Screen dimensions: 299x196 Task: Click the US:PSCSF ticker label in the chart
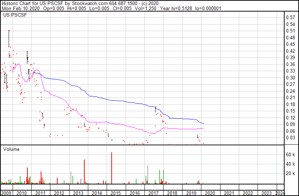coord(15,15)
